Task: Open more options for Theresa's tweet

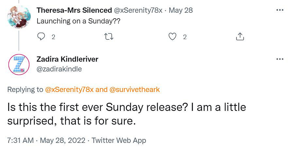Action: click(x=280, y=10)
